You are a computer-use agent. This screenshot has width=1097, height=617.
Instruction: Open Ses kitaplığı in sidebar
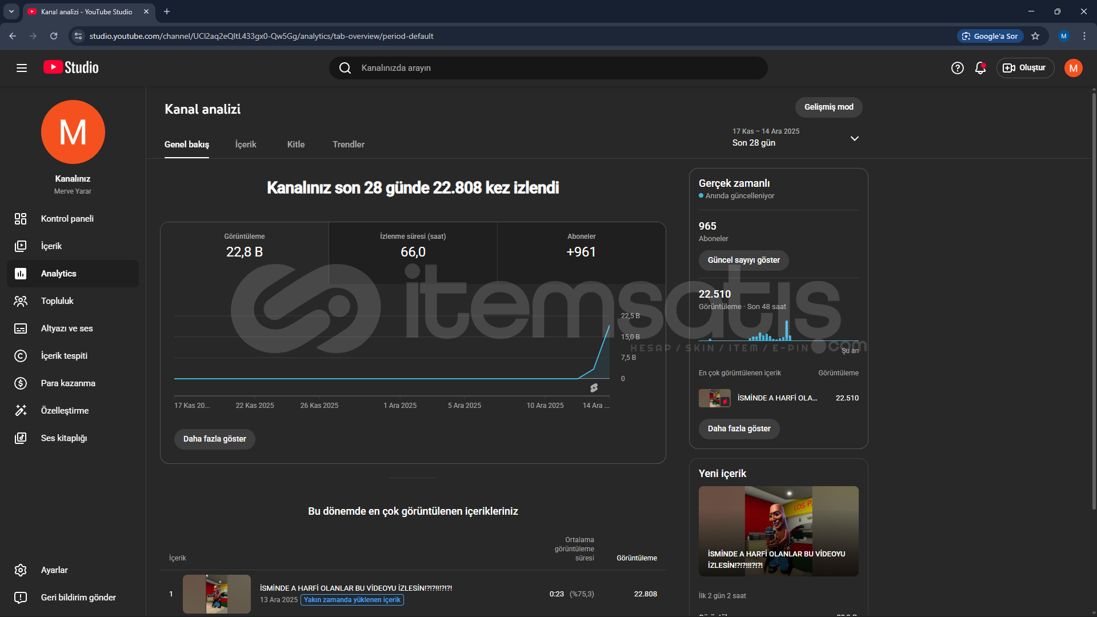pos(64,438)
